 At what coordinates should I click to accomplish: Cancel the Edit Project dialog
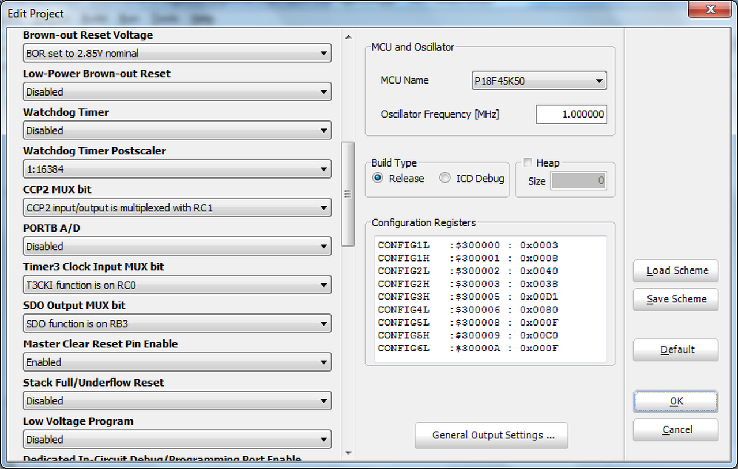(676, 430)
